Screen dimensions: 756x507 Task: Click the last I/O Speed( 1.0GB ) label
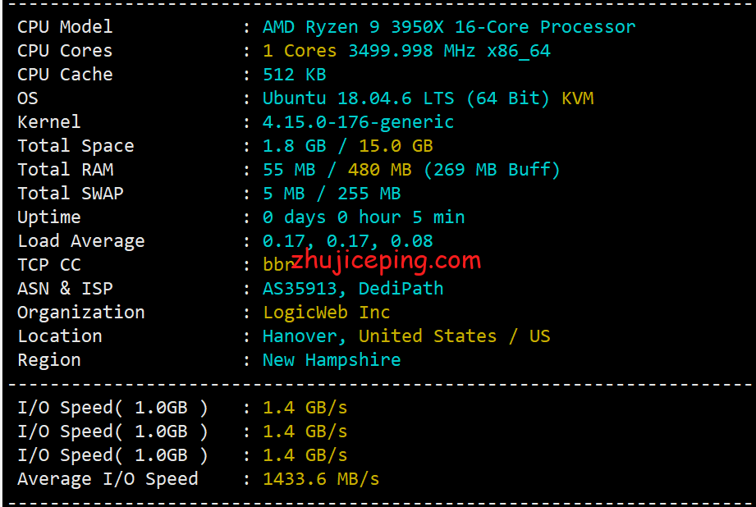pyautogui.click(x=112, y=455)
